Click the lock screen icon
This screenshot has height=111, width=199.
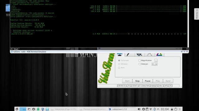pos(172,109)
